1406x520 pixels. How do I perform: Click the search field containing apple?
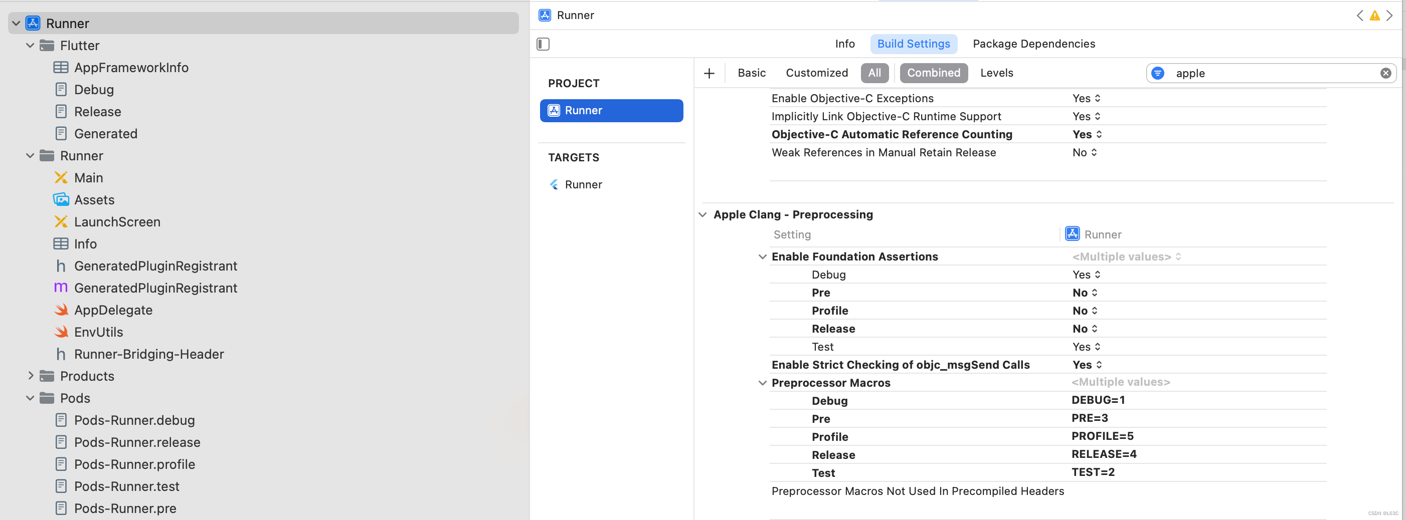click(1271, 73)
